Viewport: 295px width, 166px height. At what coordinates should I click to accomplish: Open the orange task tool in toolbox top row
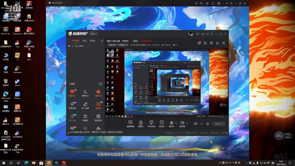click(x=98, y=93)
